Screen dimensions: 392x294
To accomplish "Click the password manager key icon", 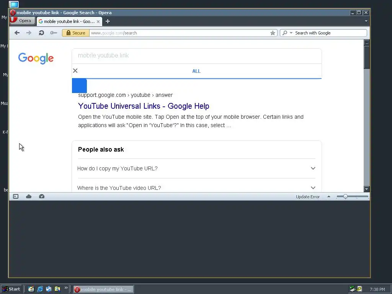I will (54, 33).
